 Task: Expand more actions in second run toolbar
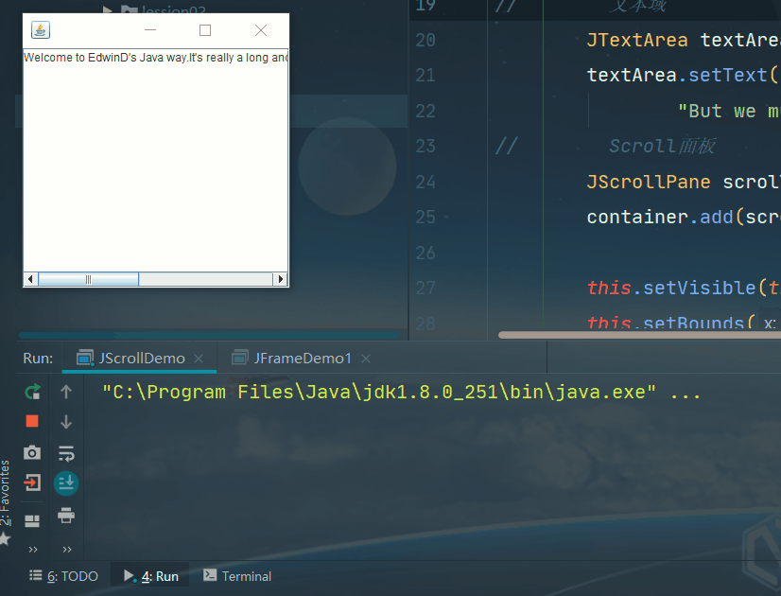point(66,549)
